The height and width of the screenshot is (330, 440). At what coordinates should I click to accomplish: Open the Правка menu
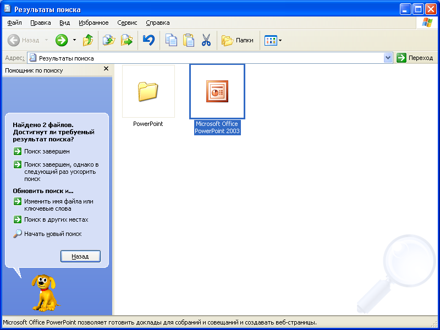click(40, 23)
